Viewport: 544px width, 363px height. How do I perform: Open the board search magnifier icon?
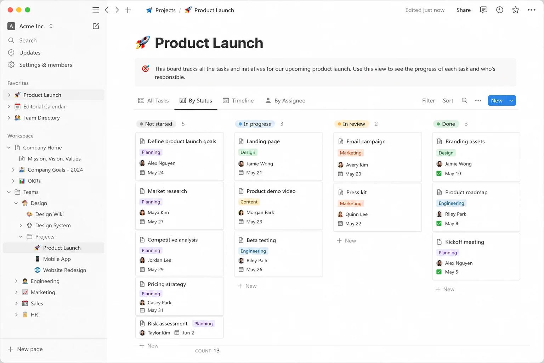464,101
